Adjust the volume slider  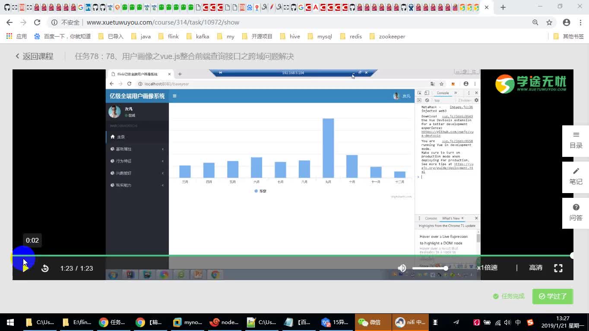pos(429,268)
